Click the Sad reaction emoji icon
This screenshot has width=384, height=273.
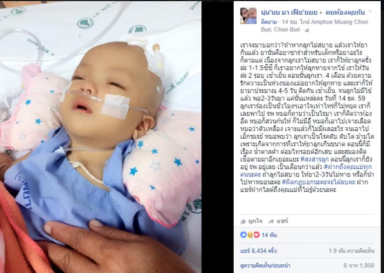[x=250, y=235]
